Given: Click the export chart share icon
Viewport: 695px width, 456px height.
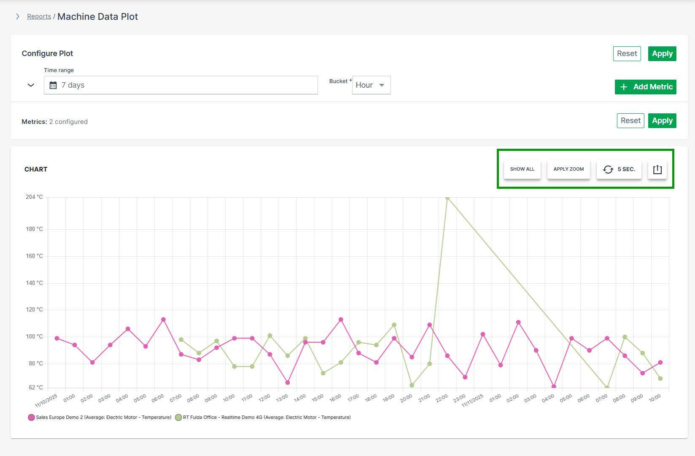Looking at the screenshot, I should [x=657, y=169].
